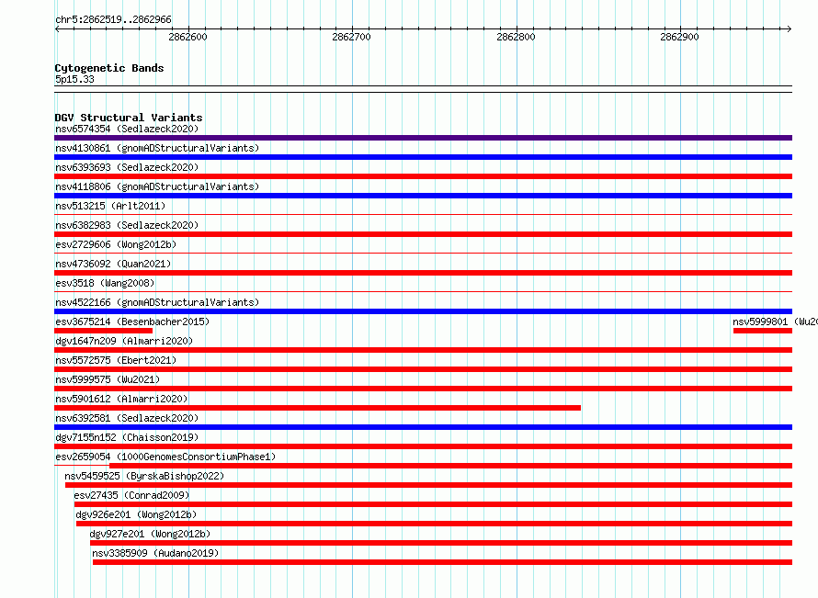
Task: Click the 2862700 ruler position label
Action: click(351, 37)
